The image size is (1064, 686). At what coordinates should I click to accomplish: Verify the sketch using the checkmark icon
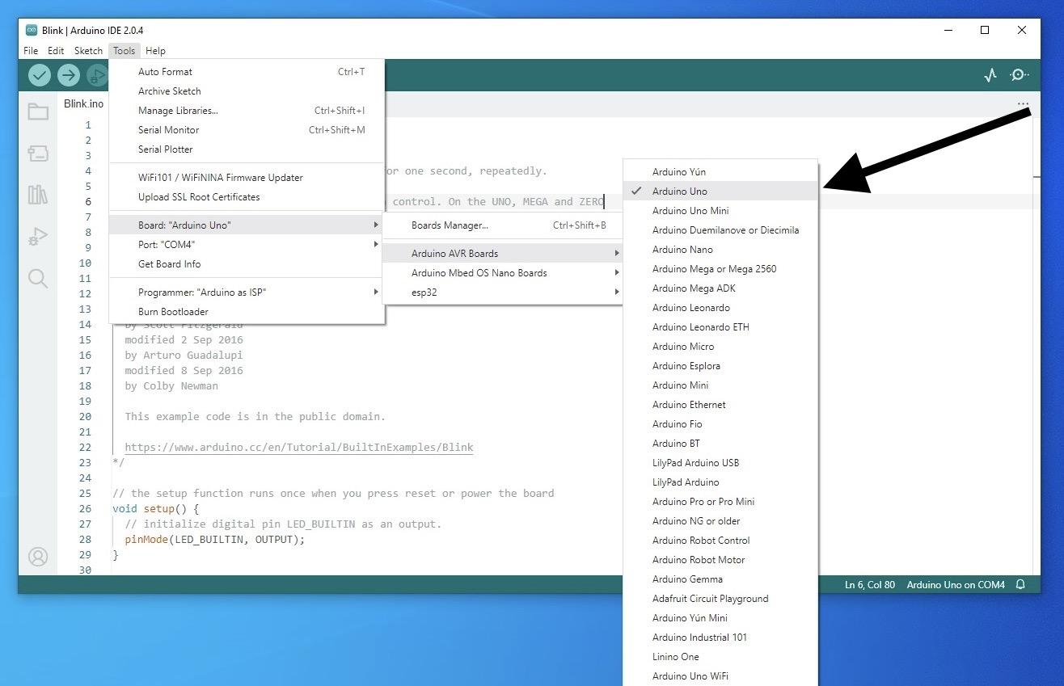point(39,74)
